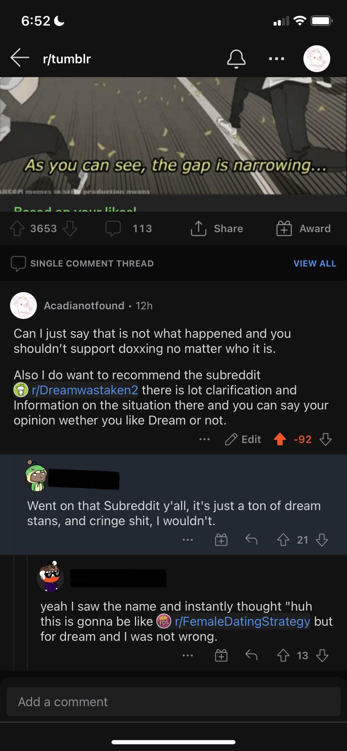The height and width of the screenshot is (751, 347).
Task: Downvote the post with 3653 points
Action: pyautogui.click(x=70, y=228)
